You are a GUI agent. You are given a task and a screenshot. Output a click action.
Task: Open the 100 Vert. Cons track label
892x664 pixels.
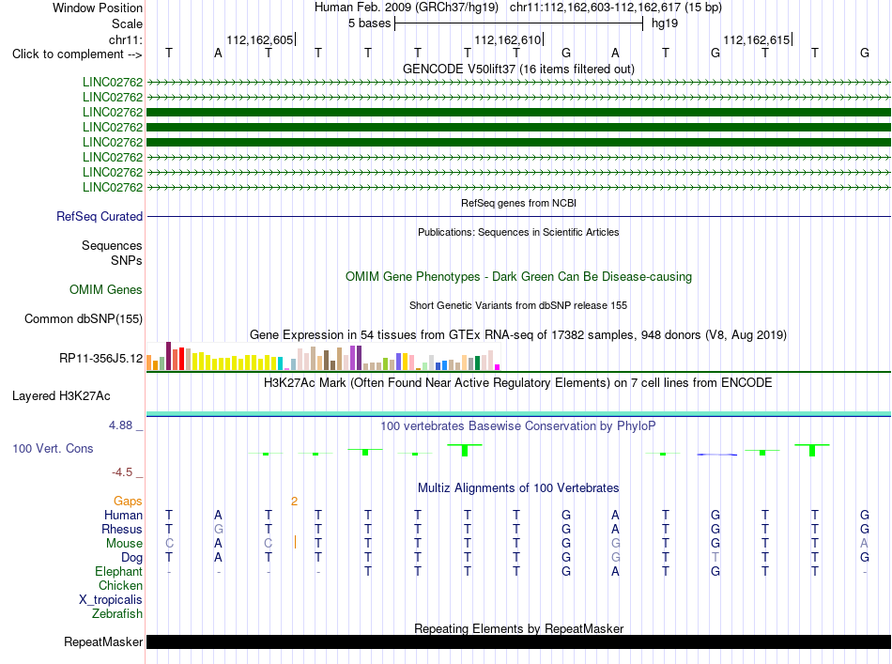click(x=53, y=448)
